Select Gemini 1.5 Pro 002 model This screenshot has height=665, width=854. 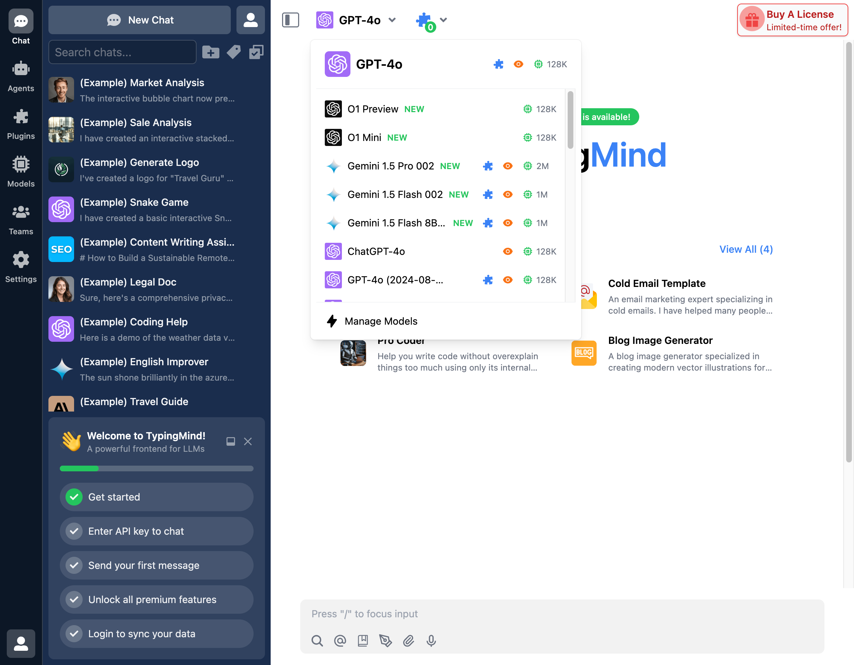click(390, 166)
